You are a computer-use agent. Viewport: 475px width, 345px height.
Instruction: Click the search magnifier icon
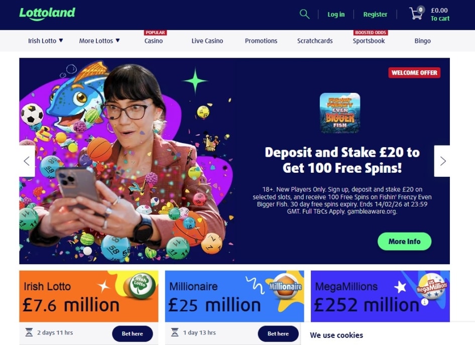coord(304,14)
